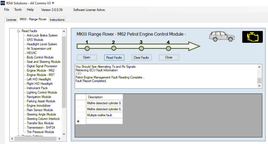Select Transfer Box Module tree item
268x144 pixels.
pos(40,123)
